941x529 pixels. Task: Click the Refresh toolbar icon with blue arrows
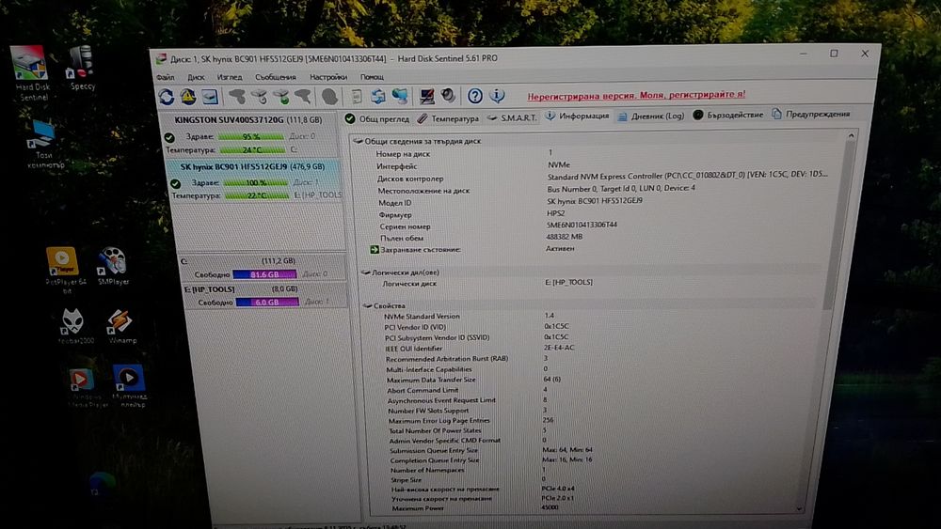(x=167, y=97)
